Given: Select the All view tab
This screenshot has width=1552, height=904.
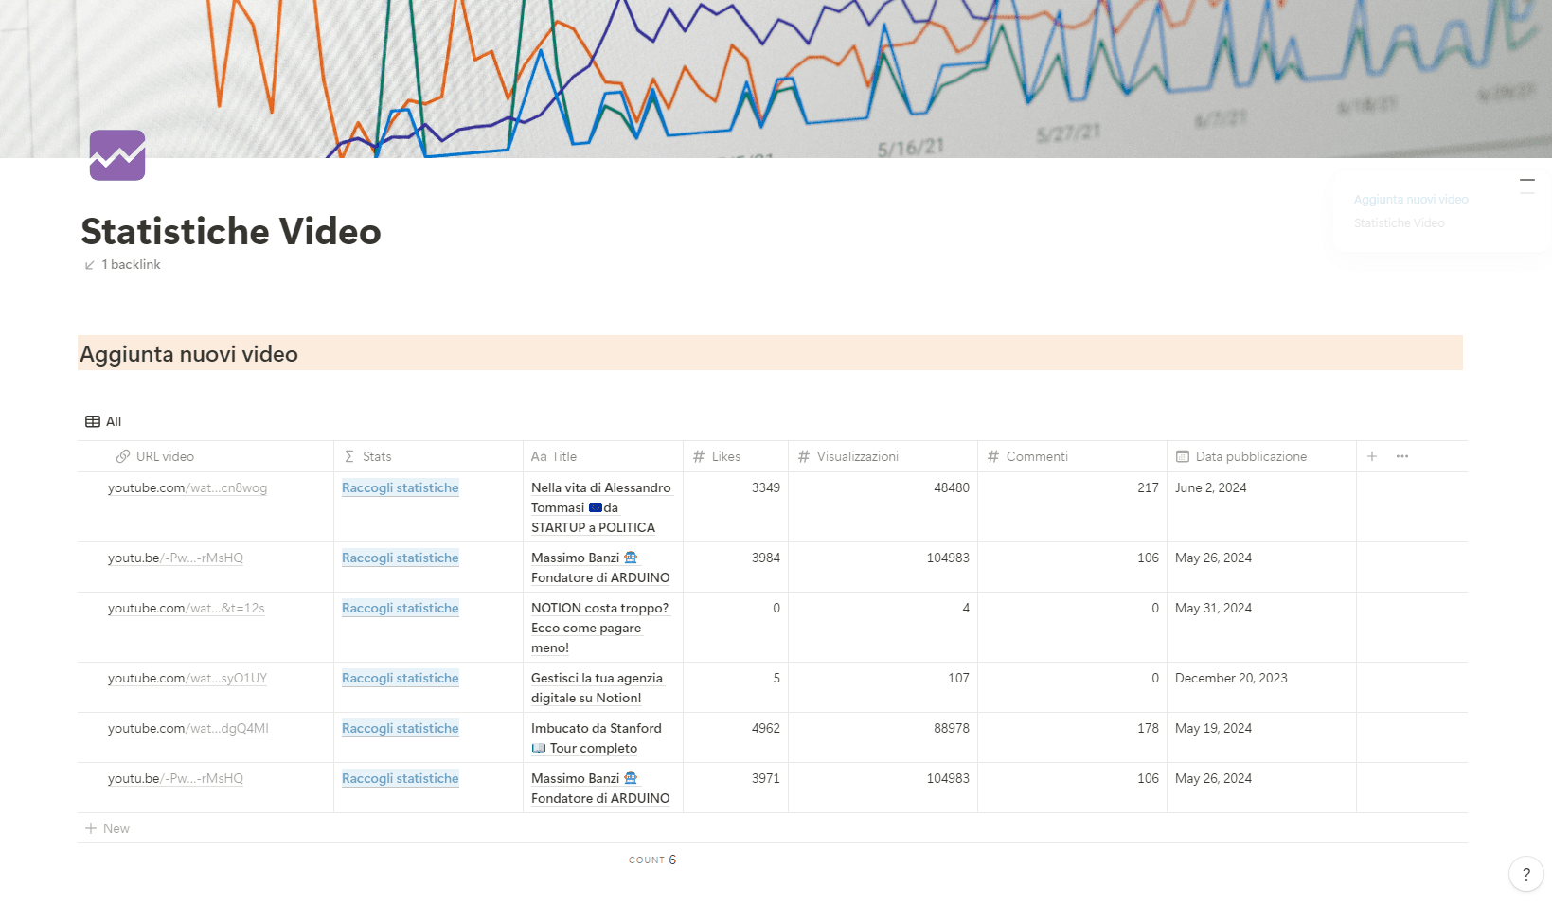Looking at the screenshot, I should (102, 421).
